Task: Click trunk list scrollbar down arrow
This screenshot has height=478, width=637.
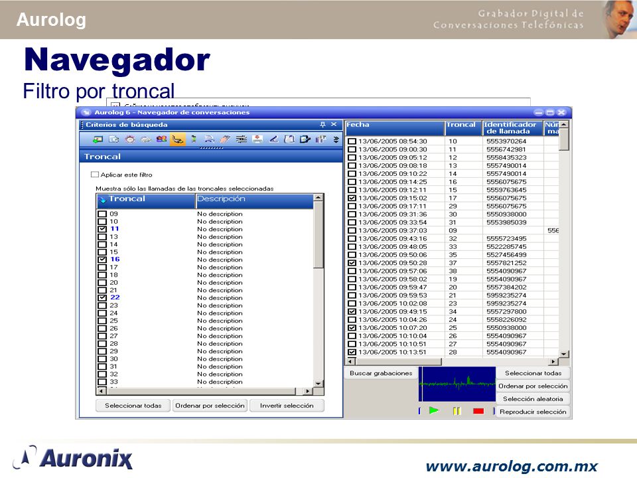Action: point(318,383)
